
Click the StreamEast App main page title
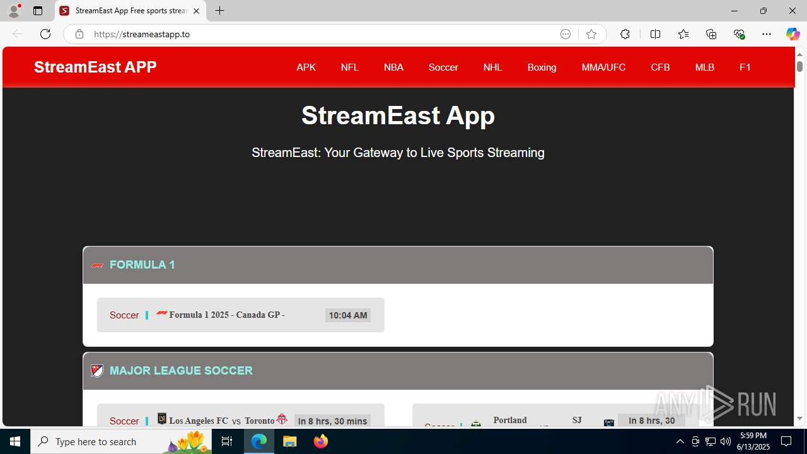[398, 115]
